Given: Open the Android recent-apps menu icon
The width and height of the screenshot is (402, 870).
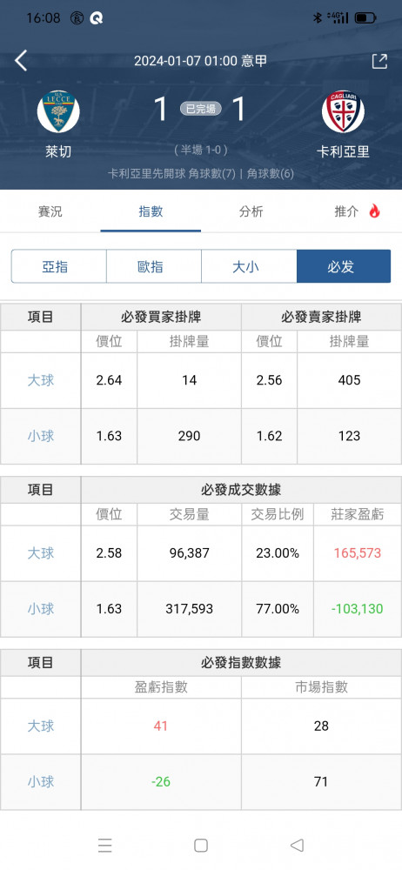Looking at the screenshot, I should pyautogui.click(x=105, y=845).
